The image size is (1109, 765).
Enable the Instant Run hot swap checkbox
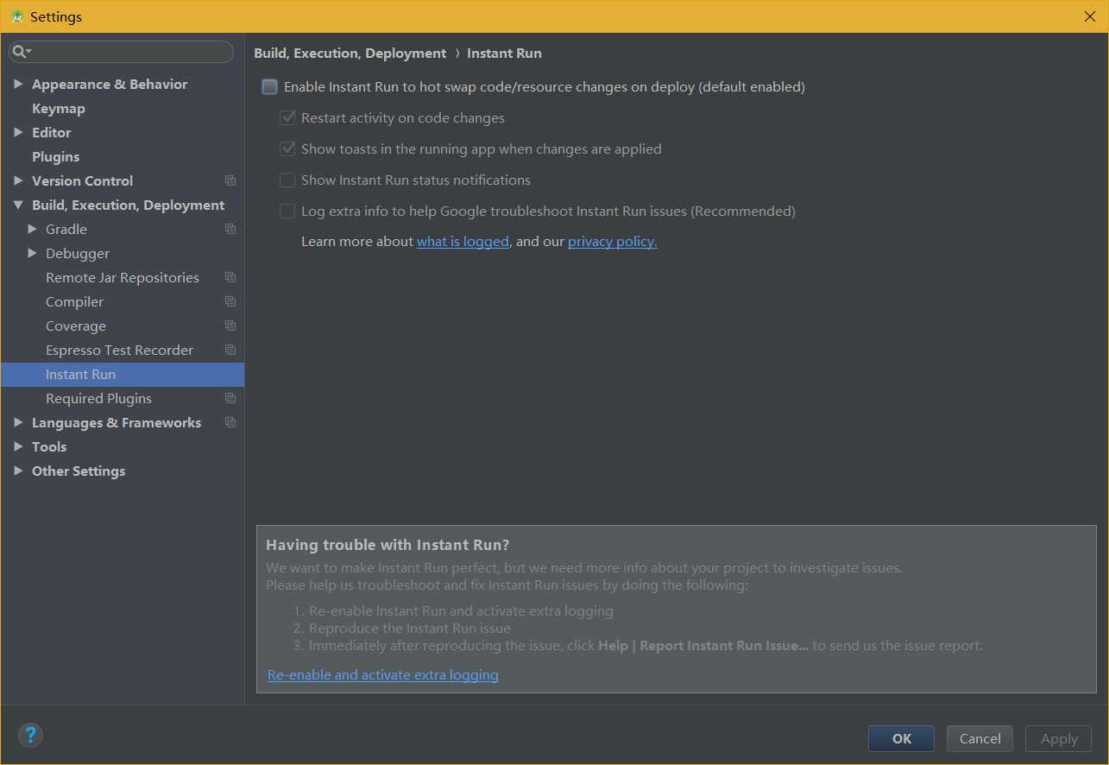coord(270,87)
